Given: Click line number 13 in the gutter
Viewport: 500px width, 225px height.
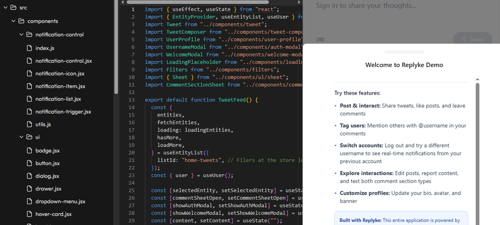Looking at the screenshot, I should click(x=131, y=100).
